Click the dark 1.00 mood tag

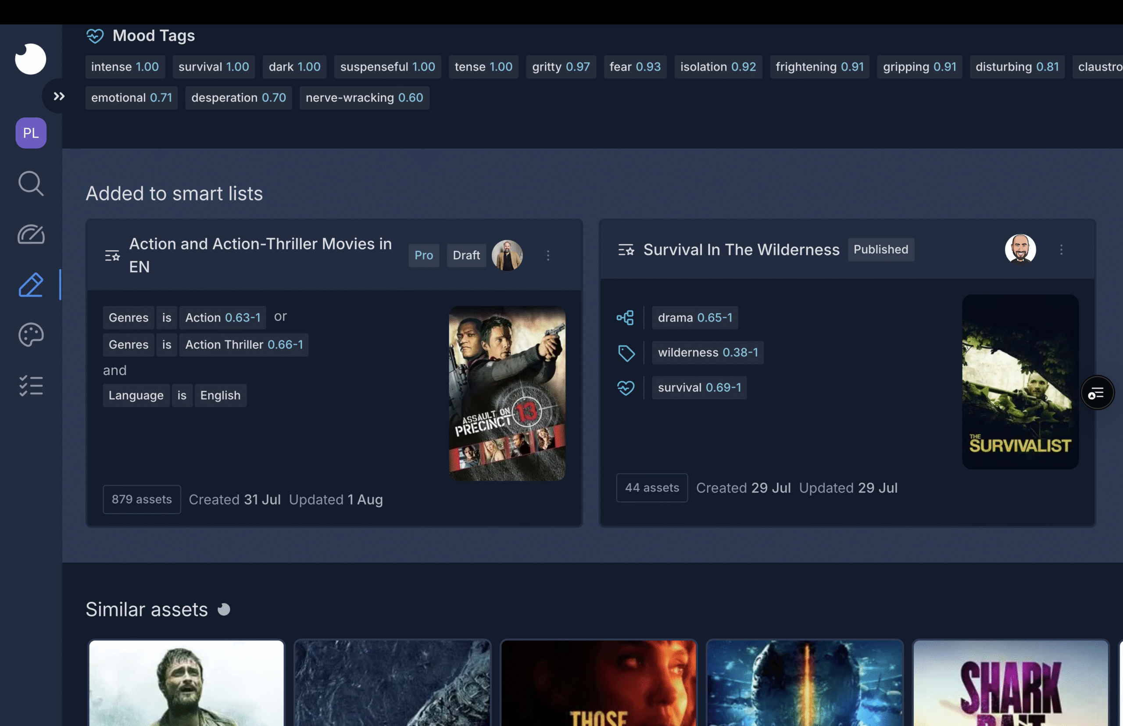[x=295, y=67]
